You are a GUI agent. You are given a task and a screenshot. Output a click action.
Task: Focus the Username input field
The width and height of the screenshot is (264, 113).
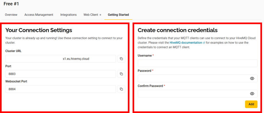tap(197, 63)
